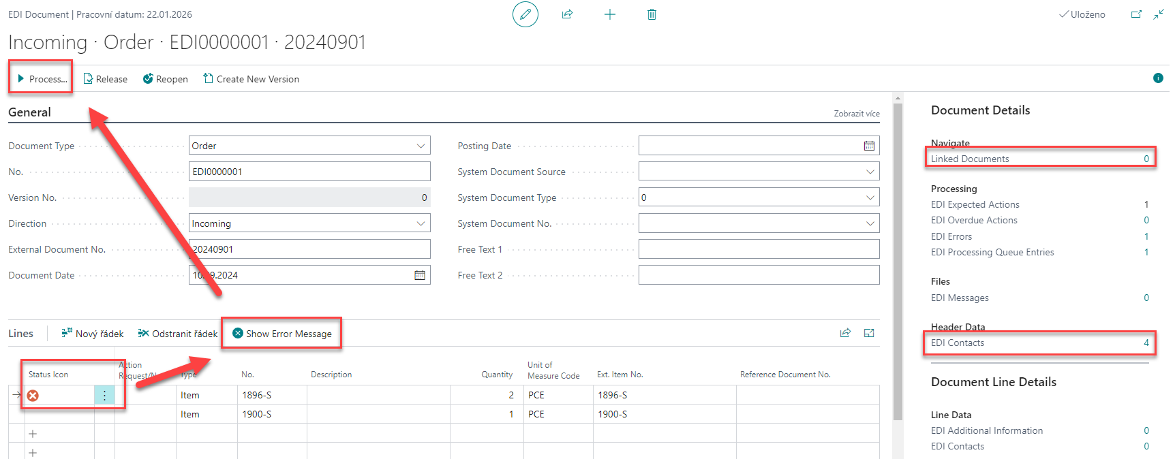Click the Free Text 2 field
Image resolution: width=1175 pixels, height=459 pixels.
pyautogui.click(x=759, y=275)
